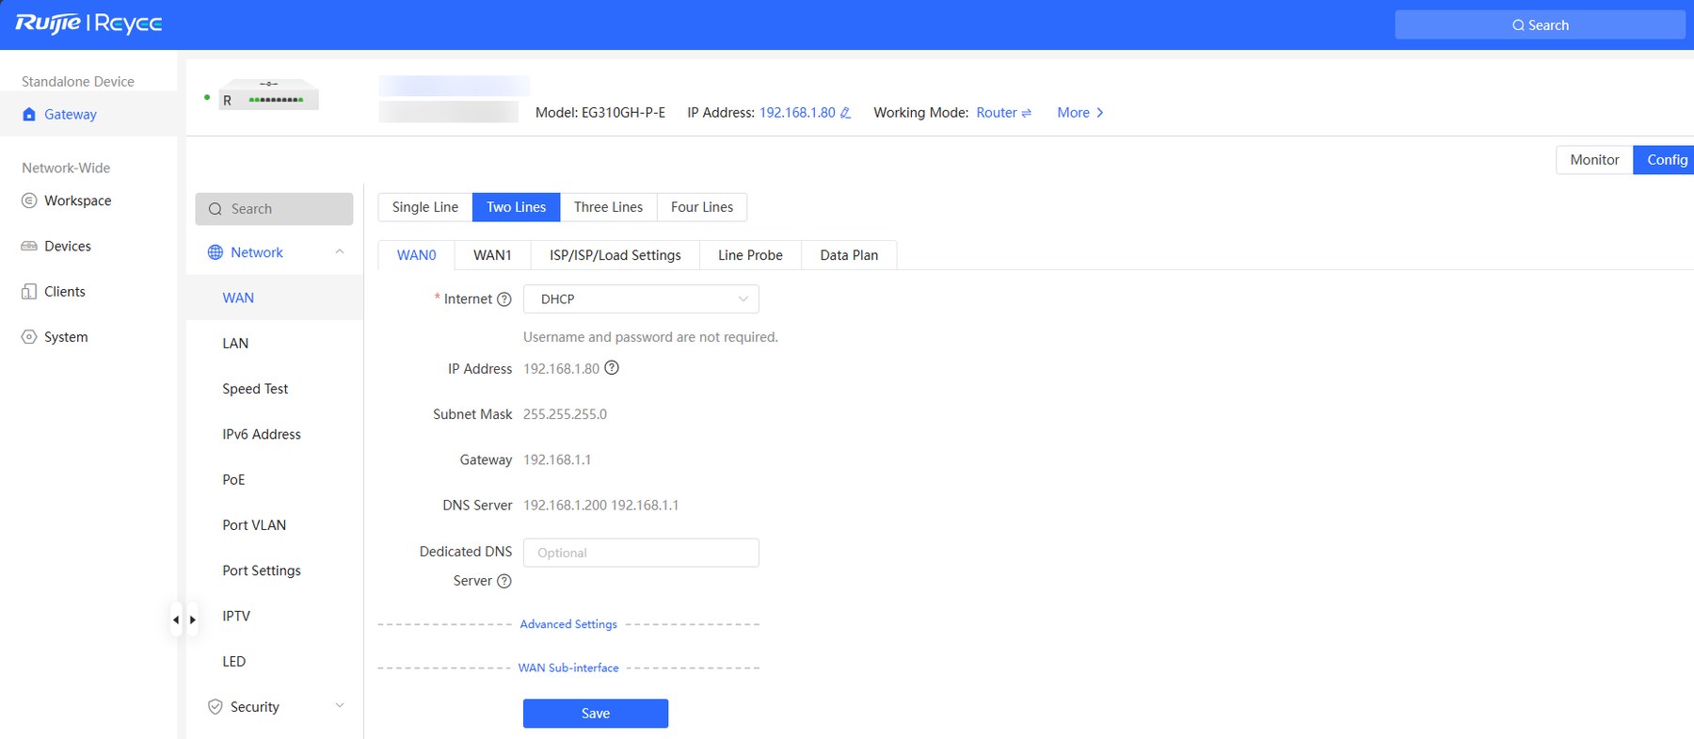Click the collapse-left sidebar arrow
Image resolution: width=1694 pixels, height=739 pixels.
click(176, 619)
